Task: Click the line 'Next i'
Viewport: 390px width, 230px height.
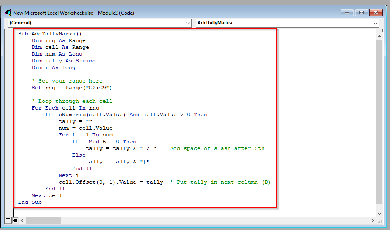Action: [x=69, y=175]
